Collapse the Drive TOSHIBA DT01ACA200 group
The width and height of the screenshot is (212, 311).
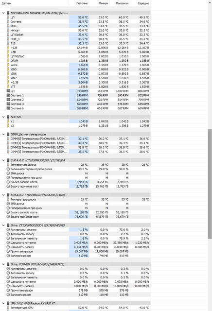[x=3, y=264]
